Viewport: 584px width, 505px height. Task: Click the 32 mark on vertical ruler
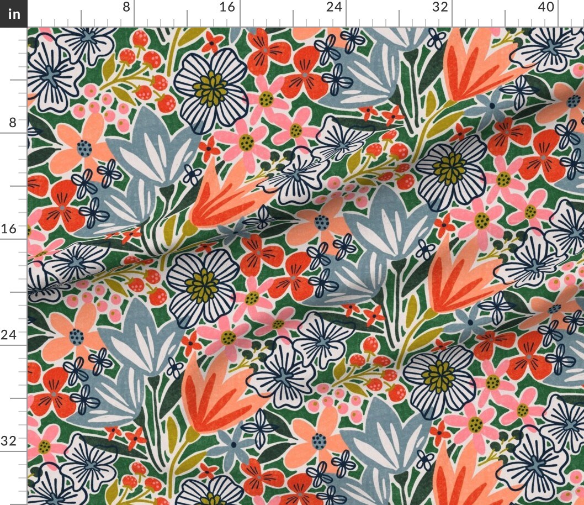(x=10, y=440)
